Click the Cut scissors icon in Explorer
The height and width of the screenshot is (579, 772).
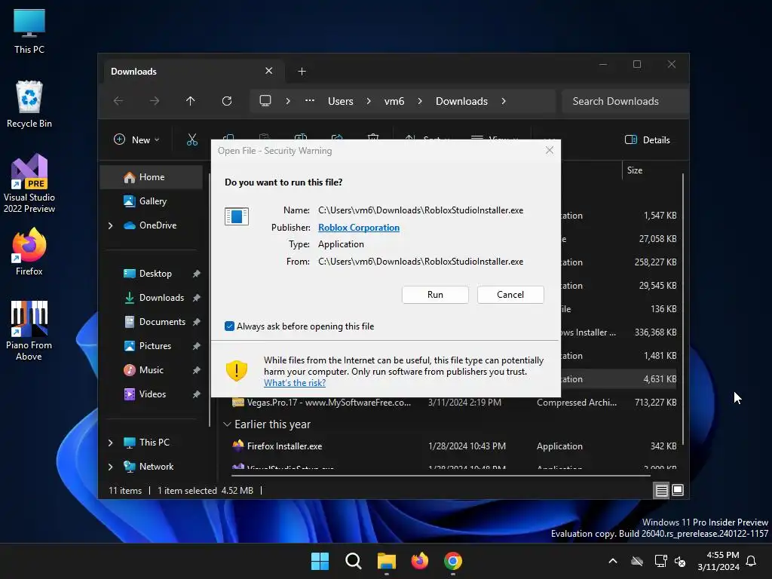pos(192,139)
